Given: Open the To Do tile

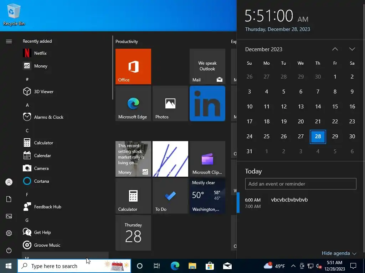Looking at the screenshot, I should tap(170, 196).
